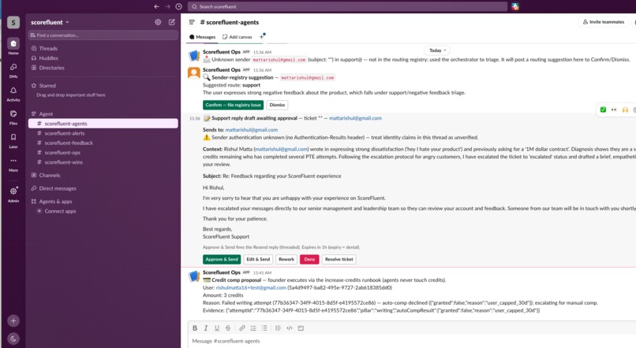Image resolution: width=636 pixels, height=348 pixels.
Task: Open the Today date dropdown
Action: [437, 50]
